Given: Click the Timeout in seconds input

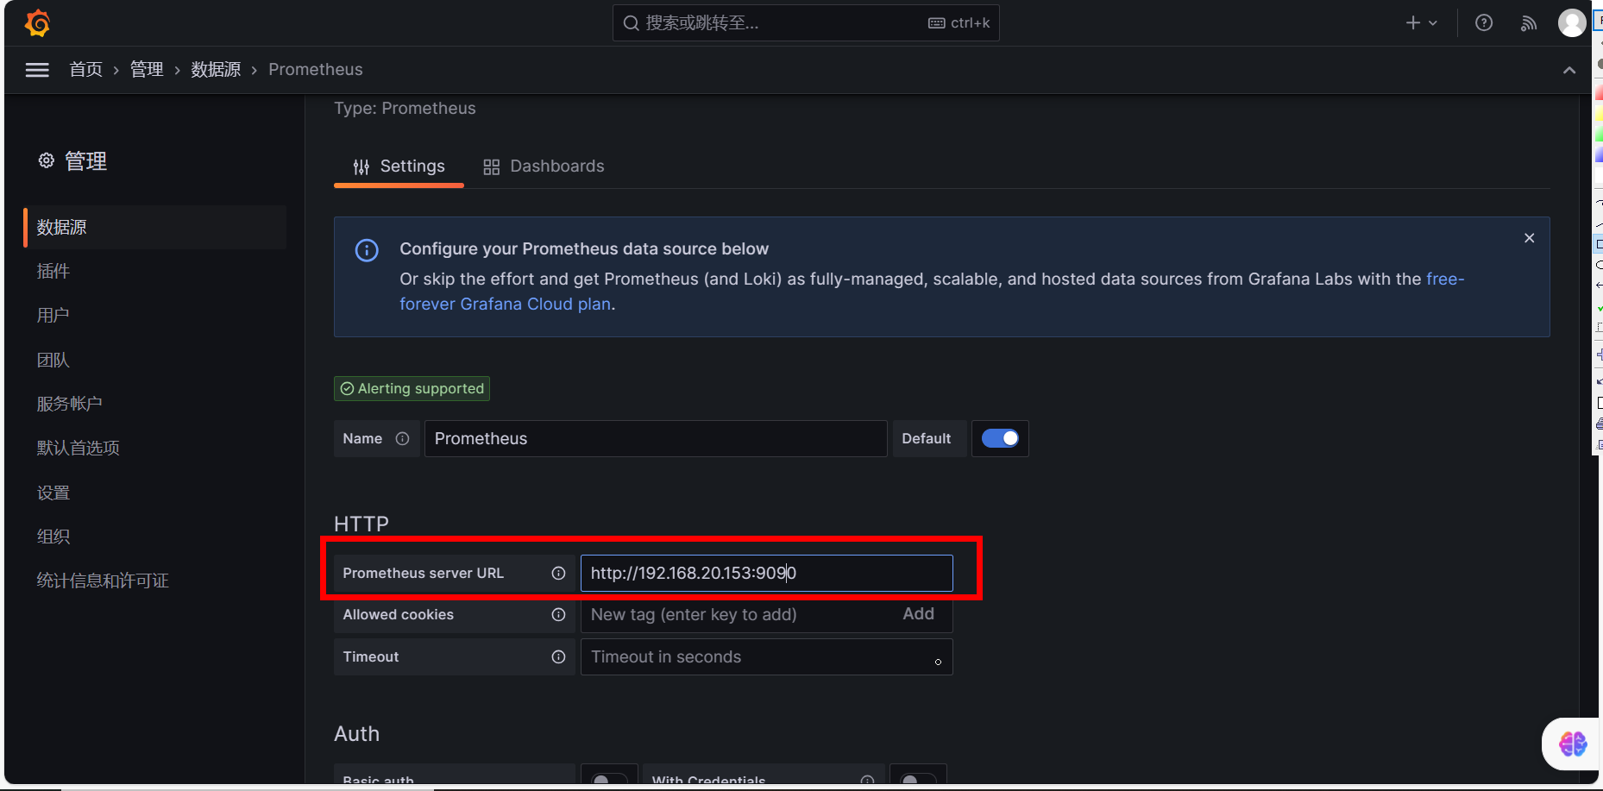Looking at the screenshot, I should (766, 657).
